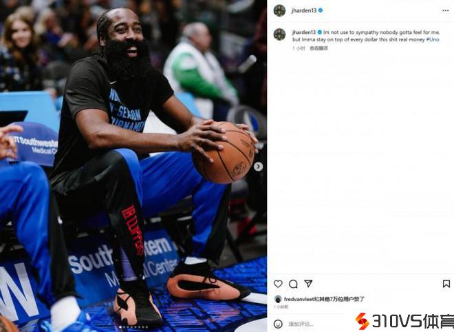Image resolution: width=454 pixels, height=332 pixels.
Task: Open comments via the speech bubble icon
Action: (x=293, y=284)
